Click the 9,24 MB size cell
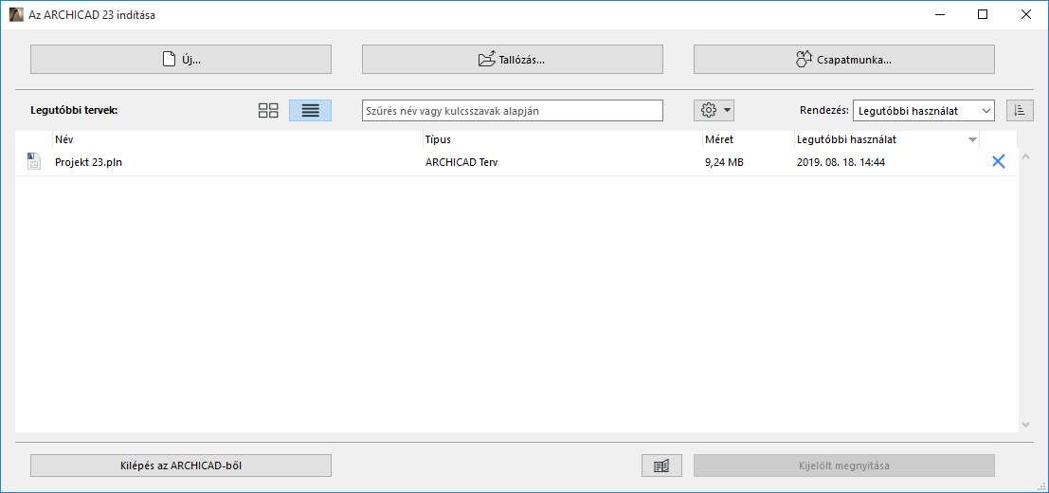The width and height of the screenshot is (1049, 493). [x=725, y=162]
